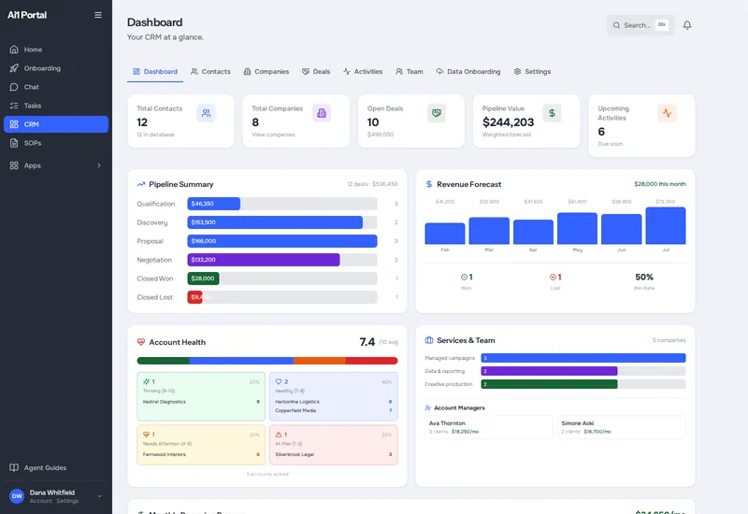Click the Total Contacts people icon
The image size is (748, 514).
[206, 113]
